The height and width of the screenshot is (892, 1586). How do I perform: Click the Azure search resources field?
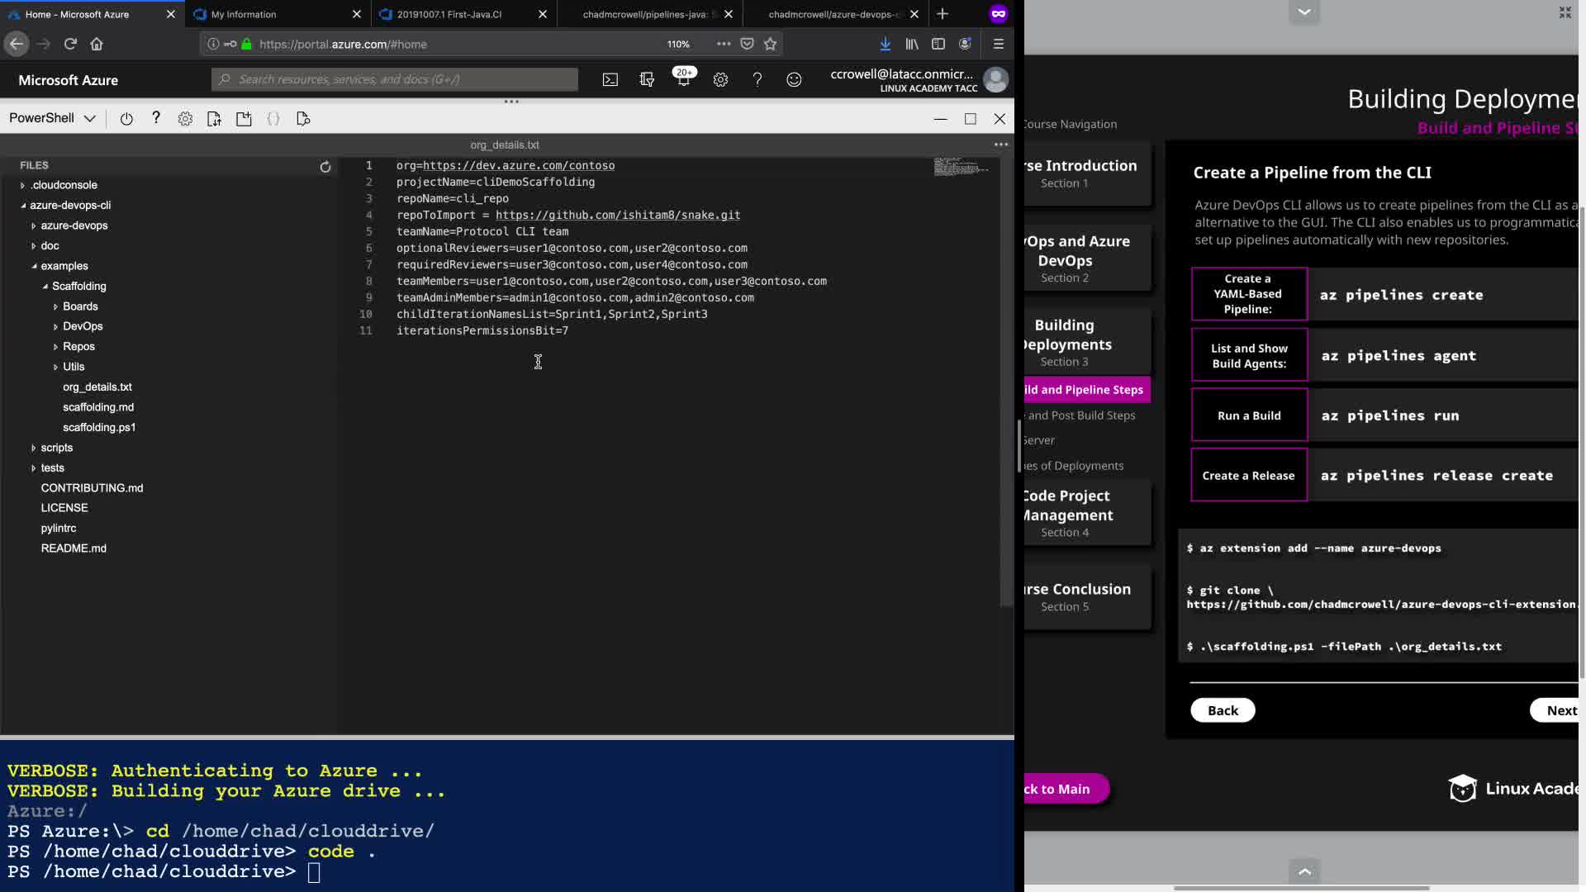(395, 79)
